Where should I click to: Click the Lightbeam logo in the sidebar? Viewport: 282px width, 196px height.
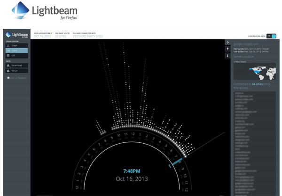pyautogui.click(x=17, y=34)
